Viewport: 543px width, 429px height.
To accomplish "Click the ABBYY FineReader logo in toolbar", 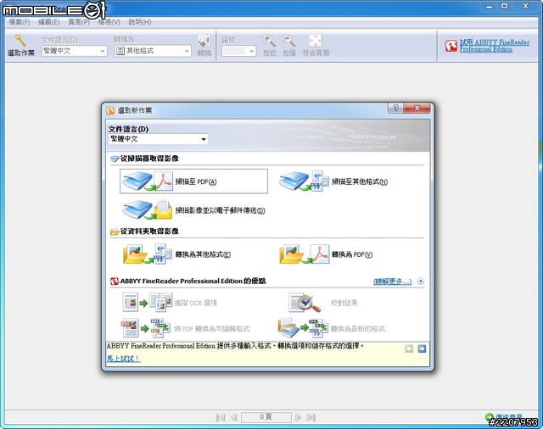I will point(451,46).
